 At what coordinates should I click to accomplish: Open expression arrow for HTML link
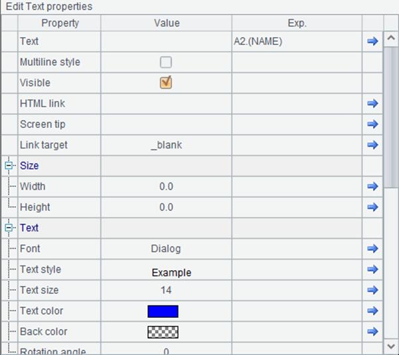coord(372,104)
